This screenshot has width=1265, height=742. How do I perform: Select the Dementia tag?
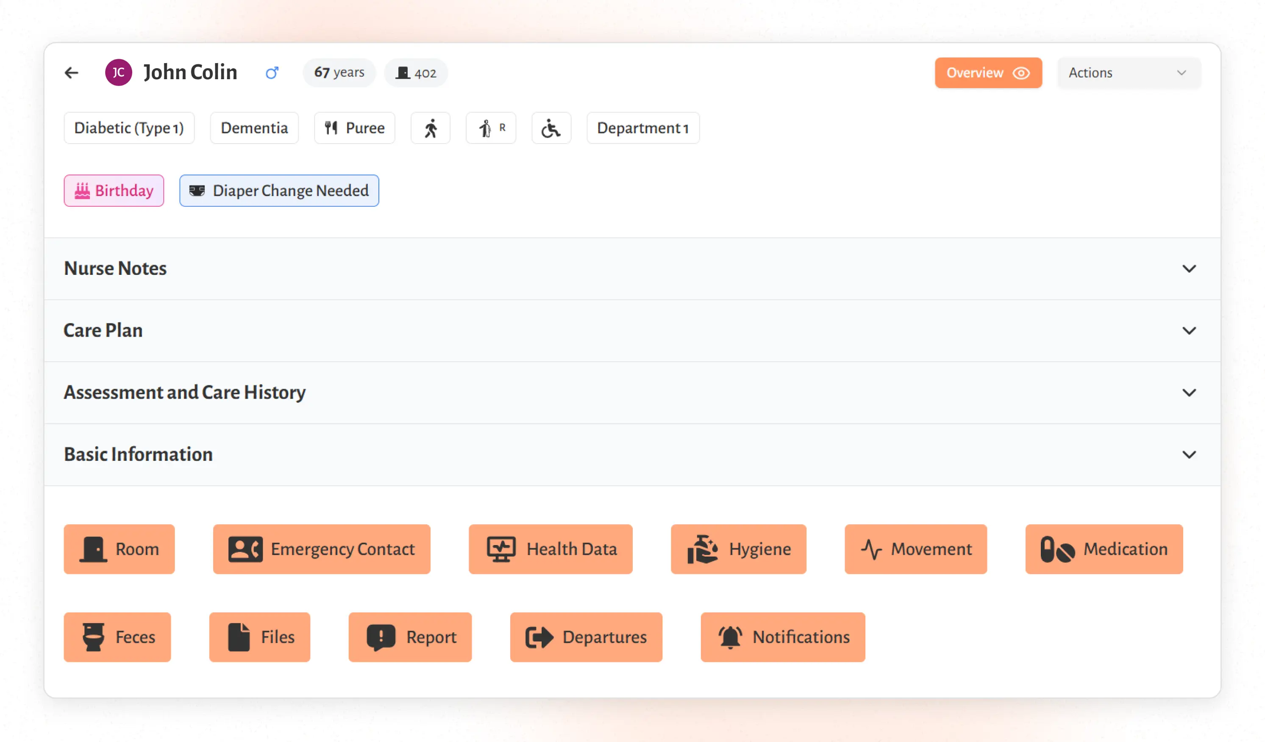click(254, 128)
